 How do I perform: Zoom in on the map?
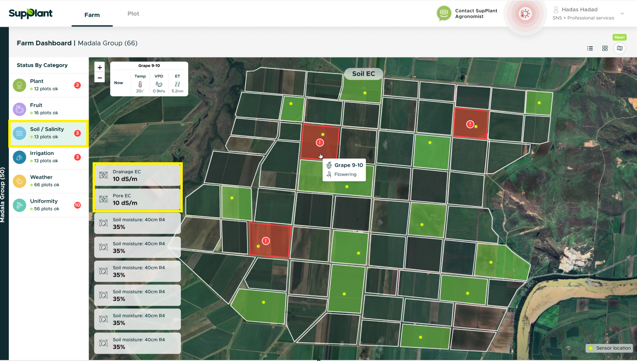click(x=99, y=68)
